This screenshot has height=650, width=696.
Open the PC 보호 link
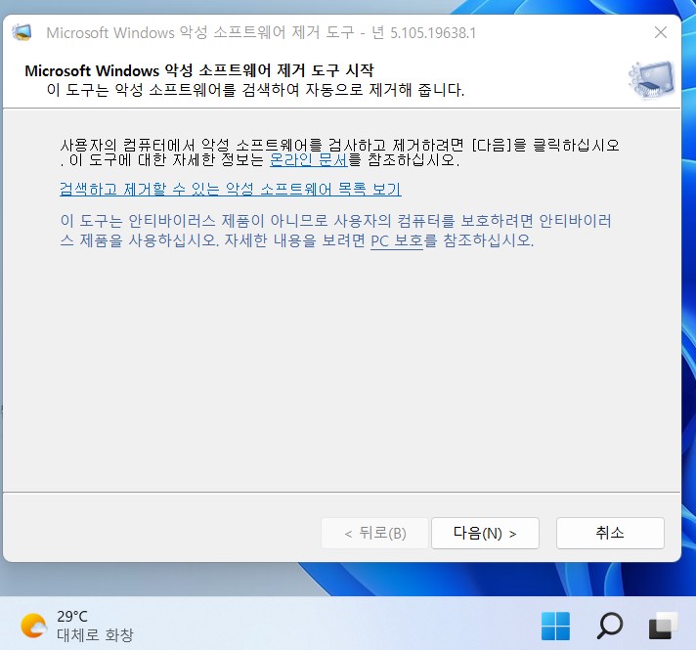point(397,240)
